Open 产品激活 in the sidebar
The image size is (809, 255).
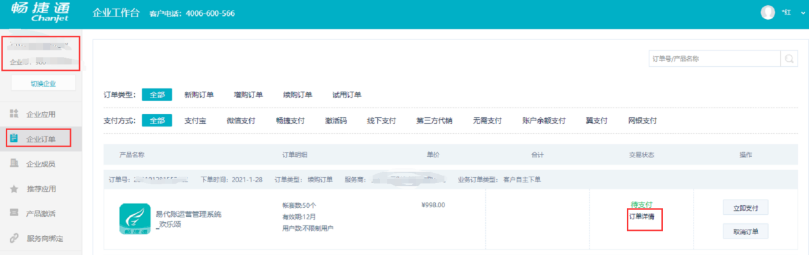click(41, 214)
